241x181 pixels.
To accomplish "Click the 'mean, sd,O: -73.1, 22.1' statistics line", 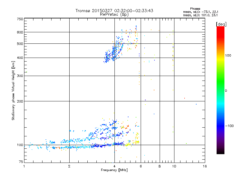I will coord(201,12).
